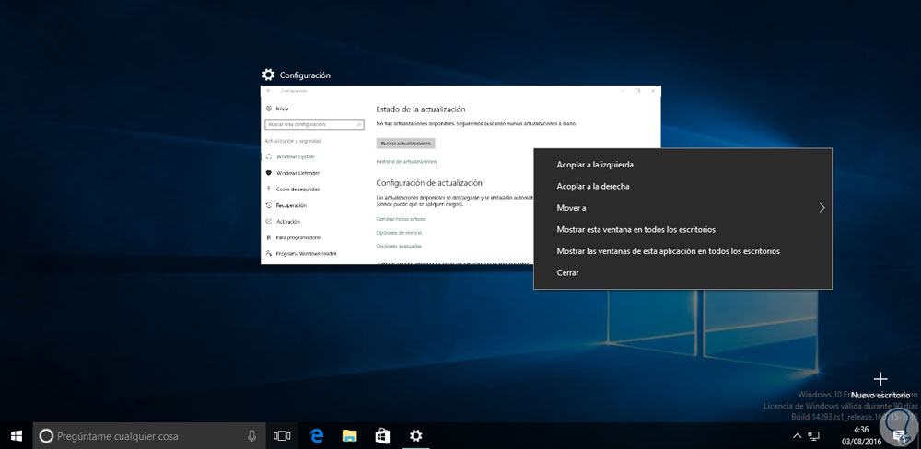The width and height of the screenshot is (921, 449).
Task: Select "Mostrar esta ventana en todos los escritorios"
Action: (635, 229)
